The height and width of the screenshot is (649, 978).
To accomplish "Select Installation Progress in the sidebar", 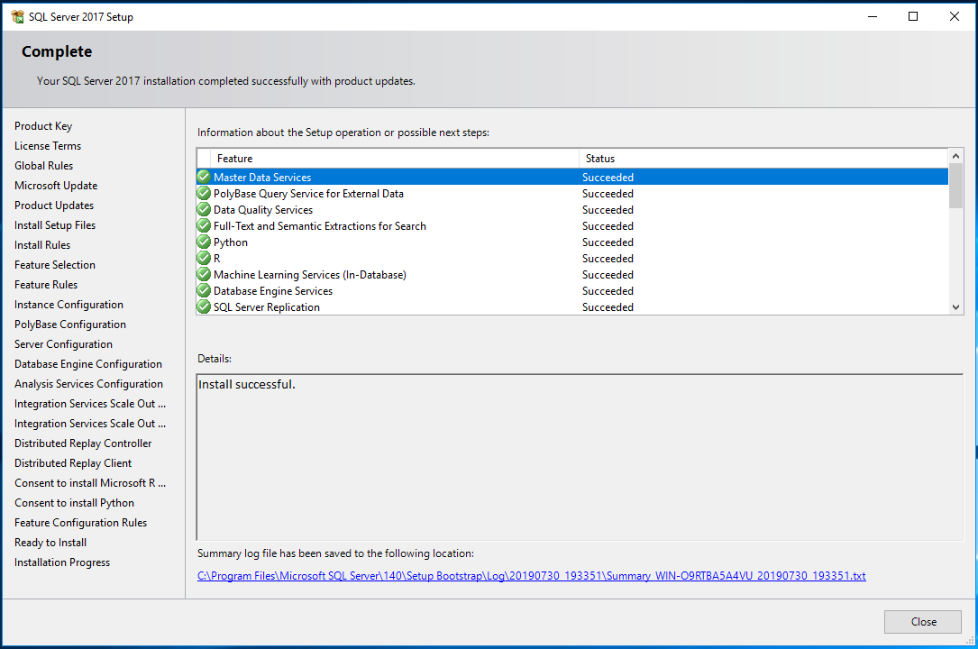I will point(62,562).
